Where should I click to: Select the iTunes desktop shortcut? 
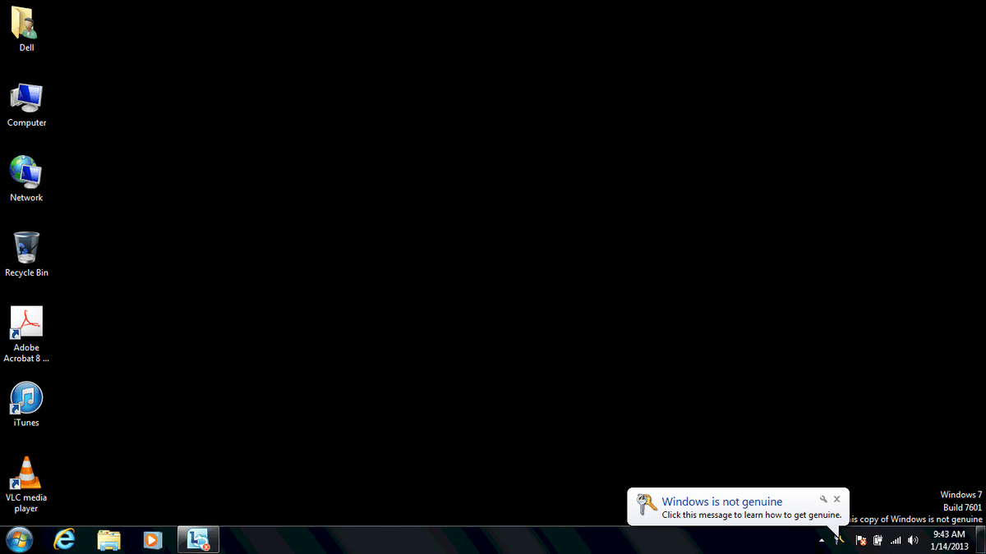pyautogui.click(x=26, y=404)
